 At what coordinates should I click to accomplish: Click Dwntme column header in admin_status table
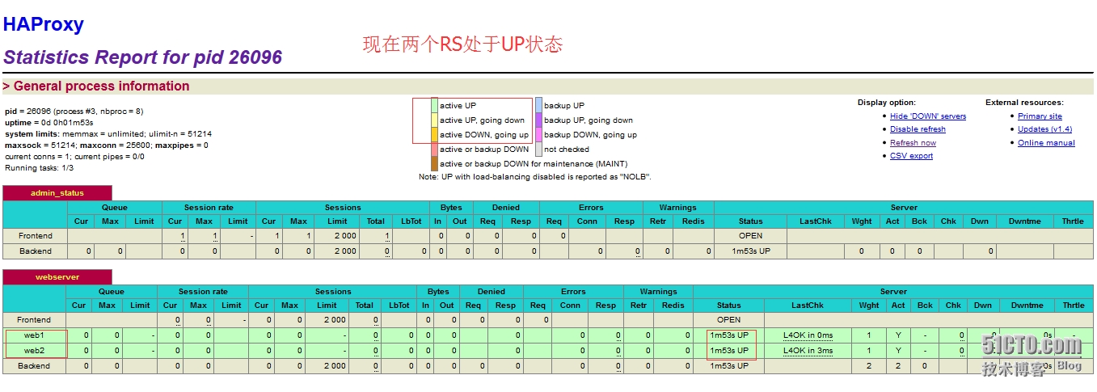click(1025, 221)
